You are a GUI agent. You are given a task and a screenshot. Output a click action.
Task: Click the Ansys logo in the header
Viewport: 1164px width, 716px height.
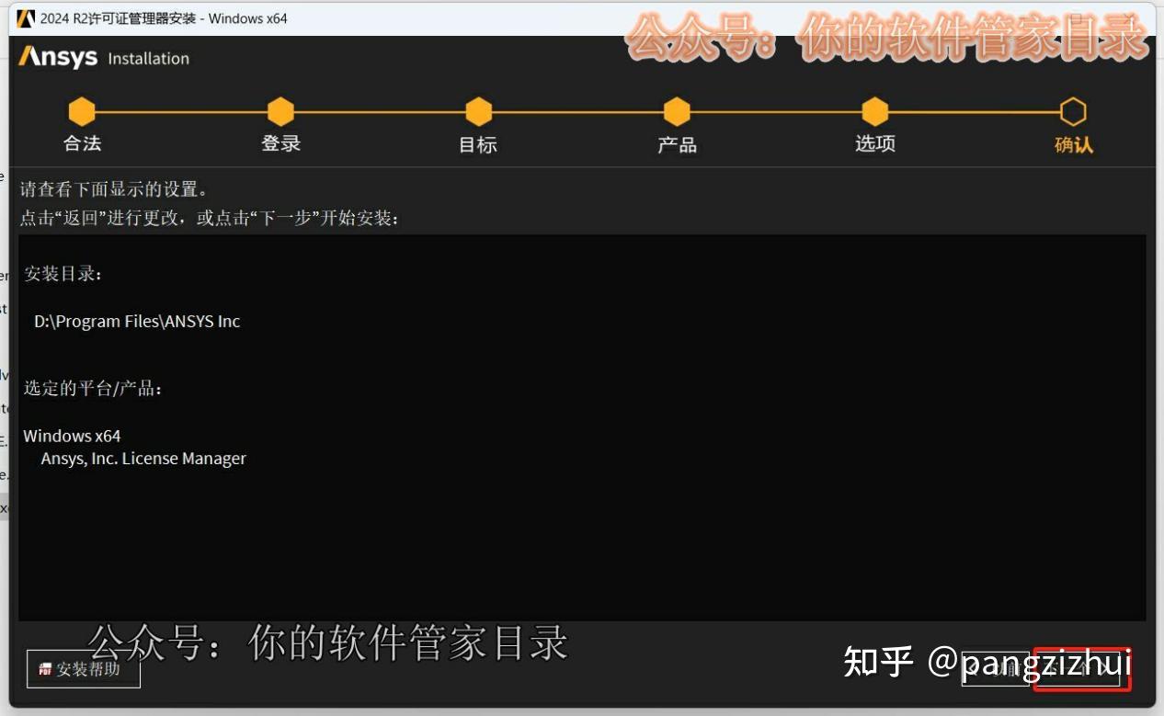tap(55, 56)
